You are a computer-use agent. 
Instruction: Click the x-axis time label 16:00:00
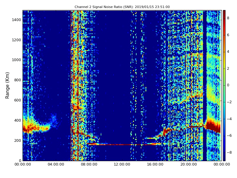(x=155, y=164)
